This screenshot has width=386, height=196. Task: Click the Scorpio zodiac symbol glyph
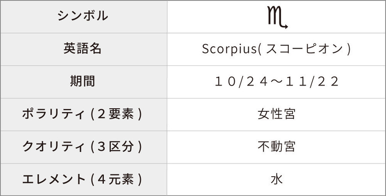click(x=277, y=18)
